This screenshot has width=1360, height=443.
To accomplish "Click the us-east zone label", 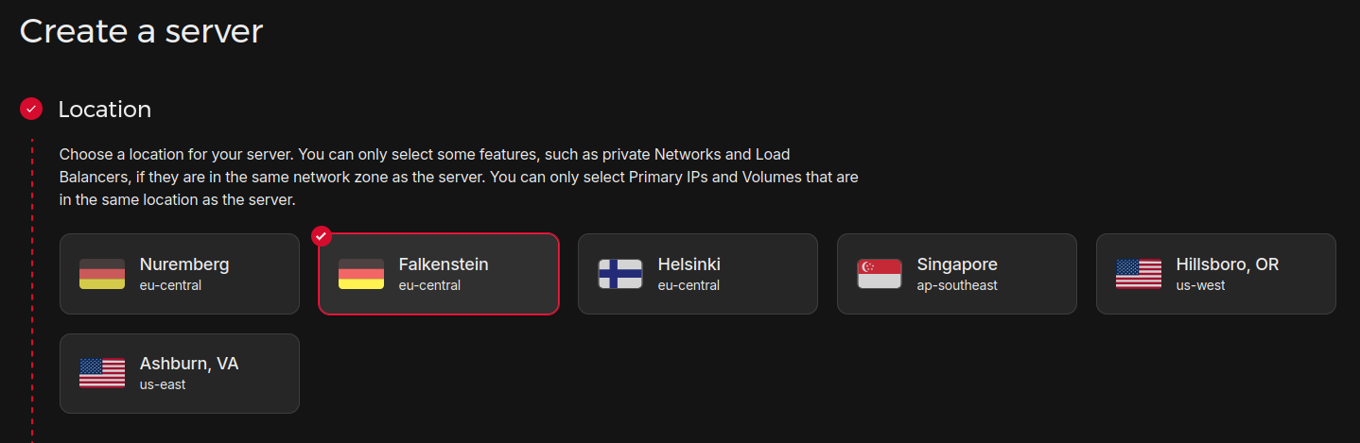I will point(163,384).
